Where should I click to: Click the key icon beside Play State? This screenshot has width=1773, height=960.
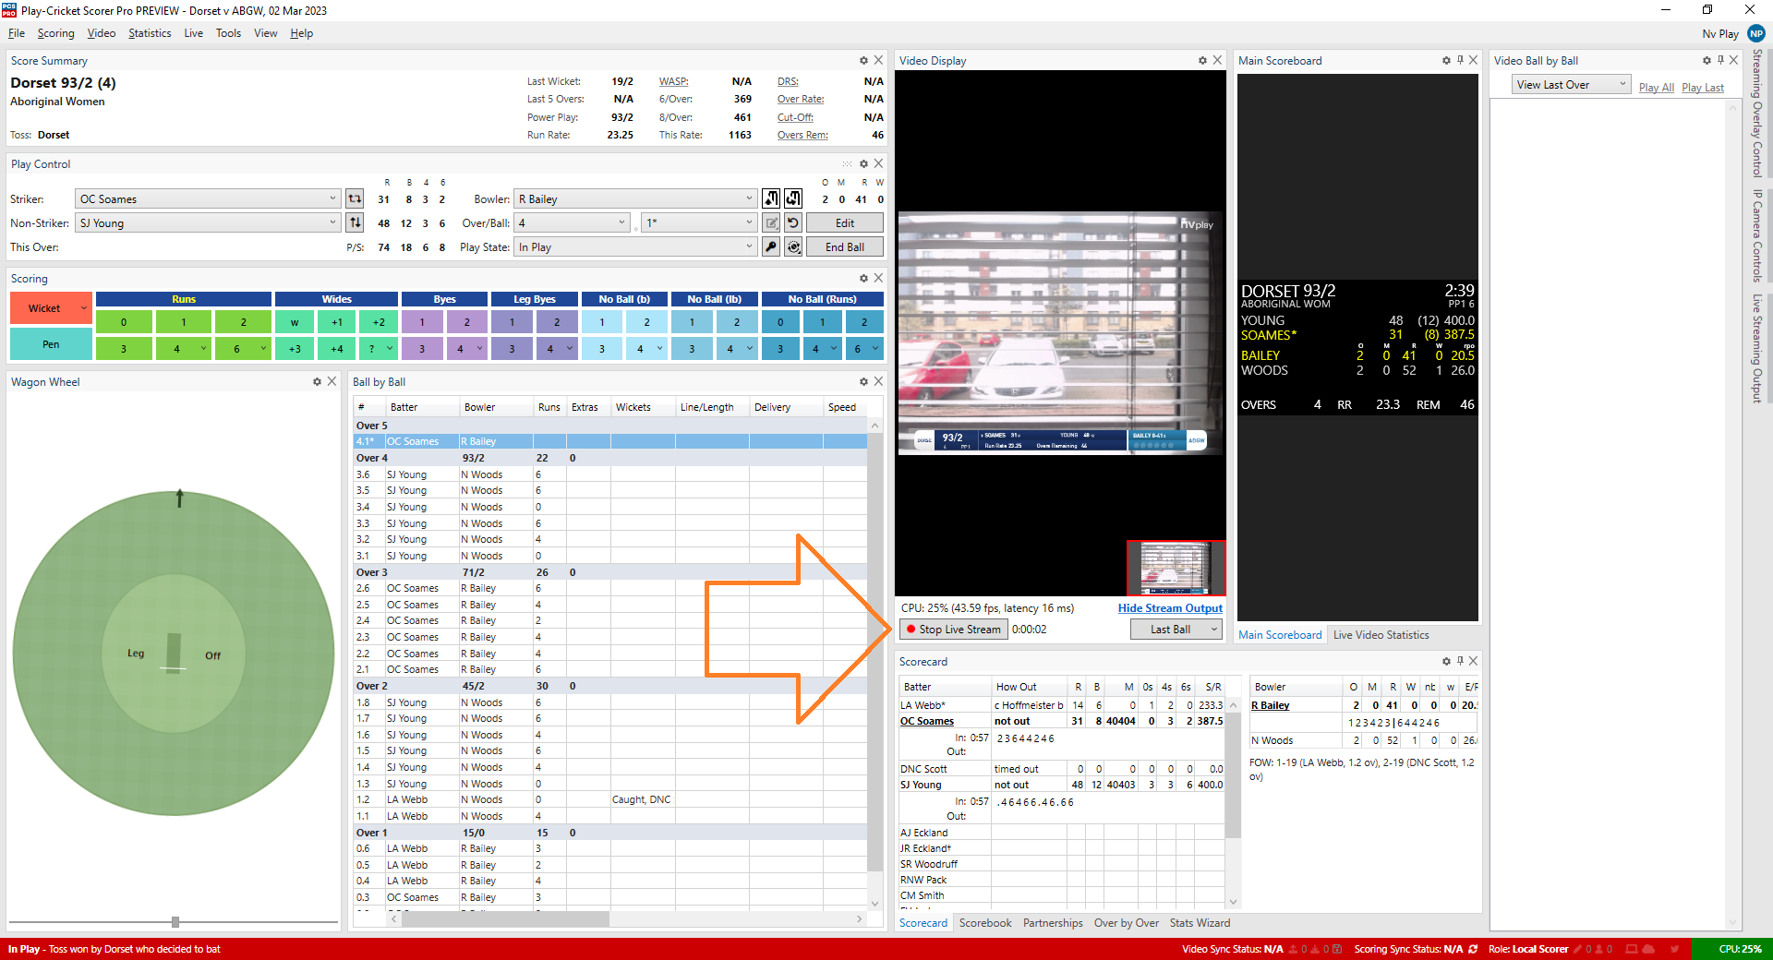click(771, 246)
